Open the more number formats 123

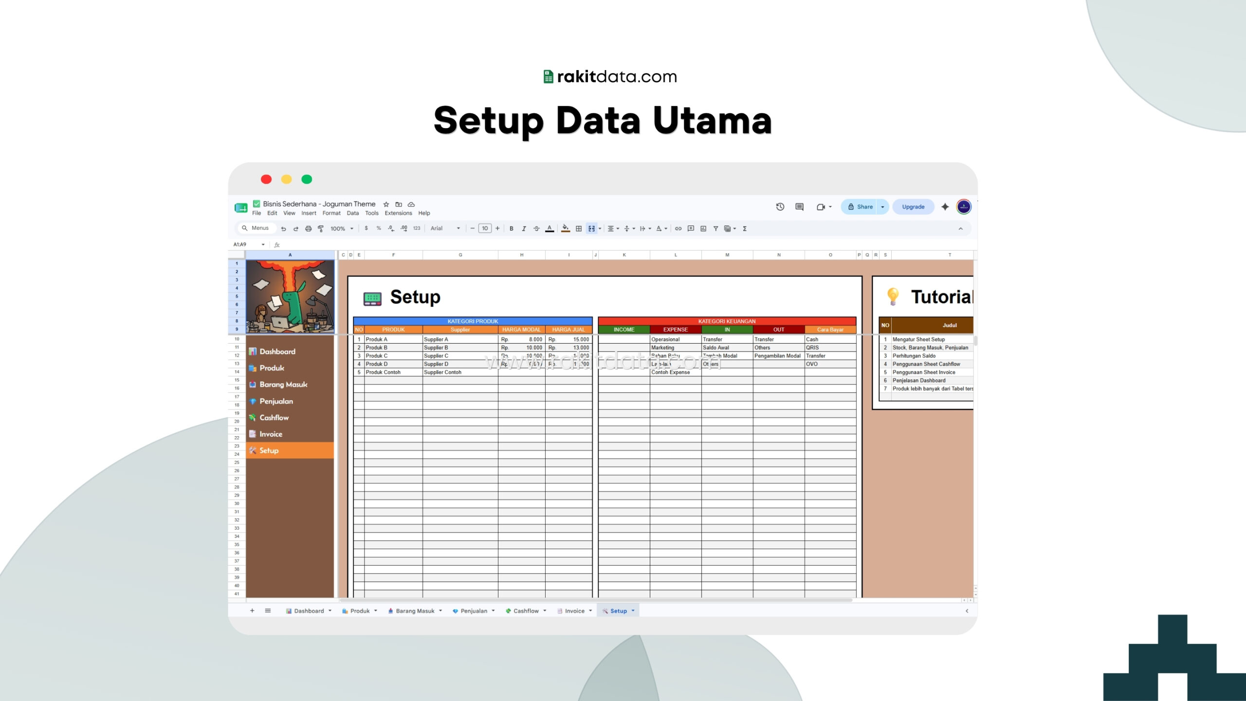point(417,228)
